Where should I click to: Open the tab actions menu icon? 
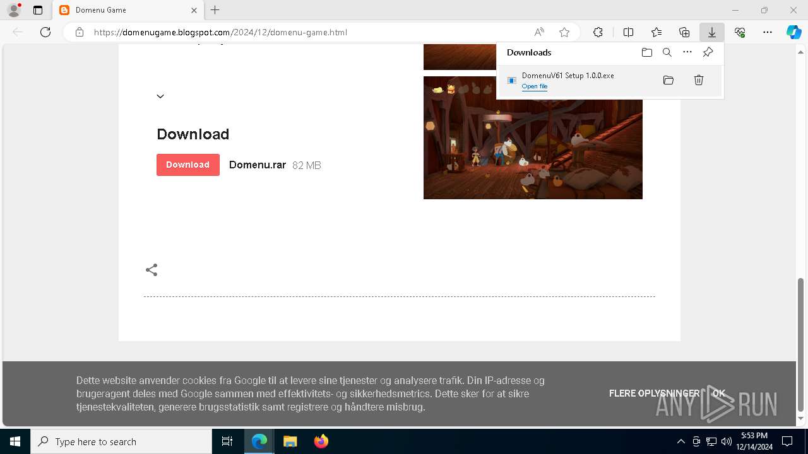click(x=38, y=10)
